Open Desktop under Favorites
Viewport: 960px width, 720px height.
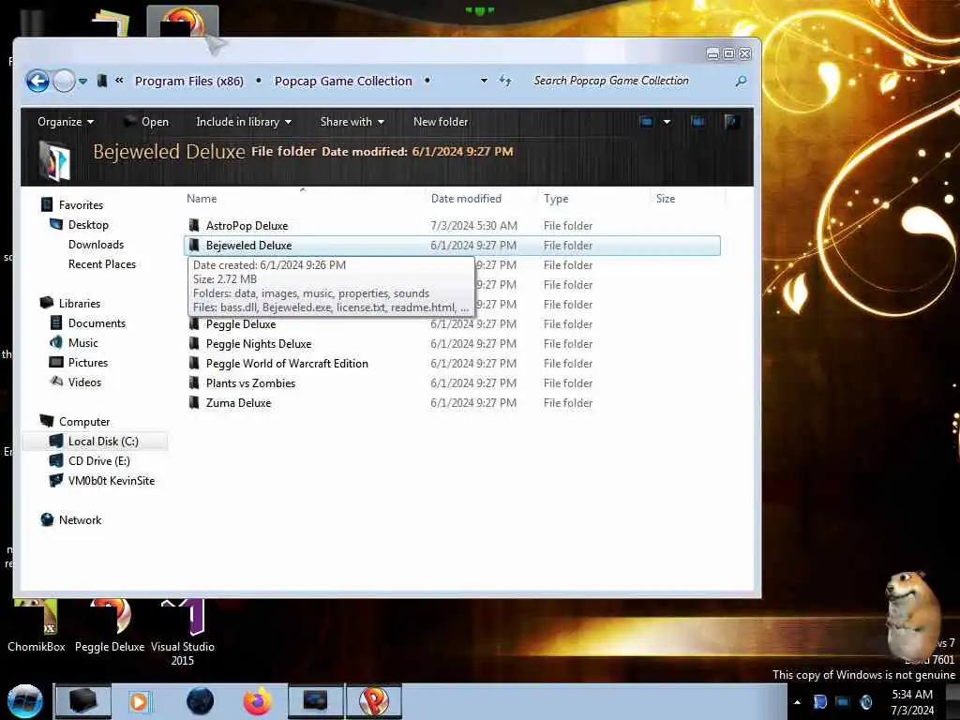click(88, 225)
